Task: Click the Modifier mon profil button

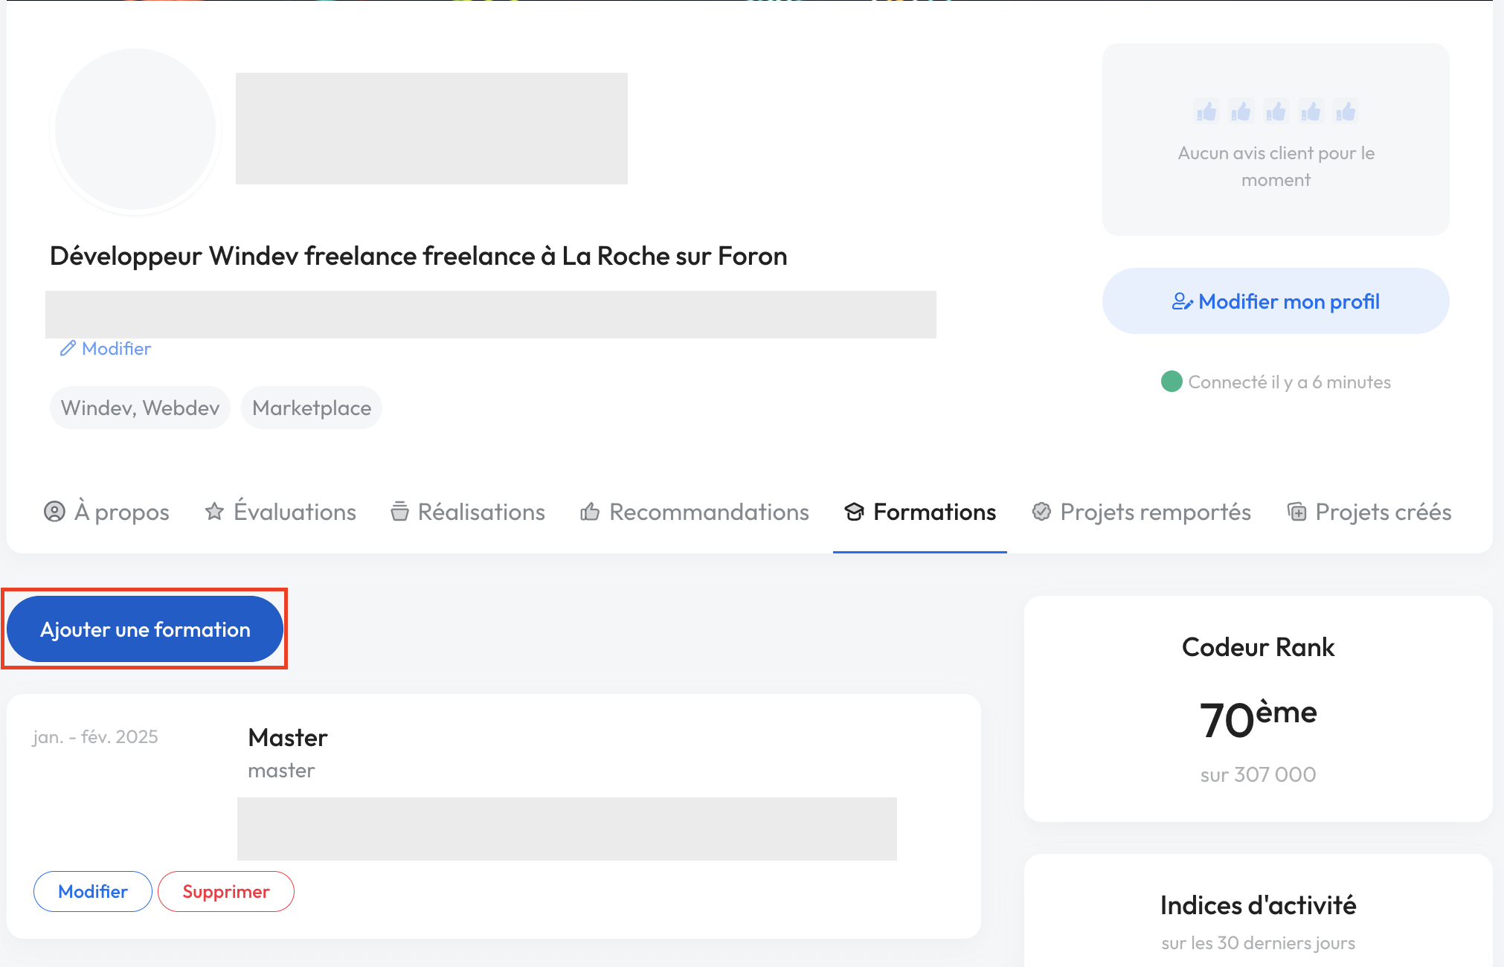Action: (1275, 301)
